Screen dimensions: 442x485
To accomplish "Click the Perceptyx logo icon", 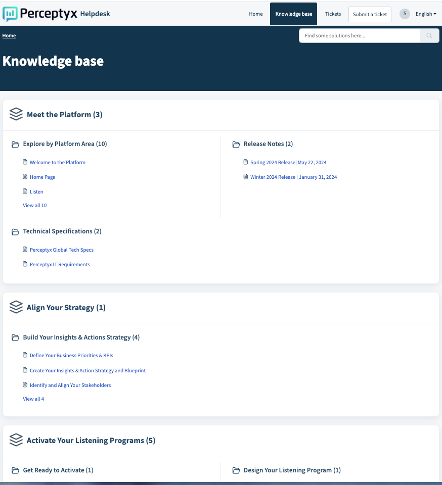I will tap(10, 14).
